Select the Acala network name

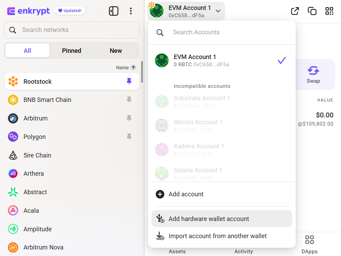pos(31,211)
